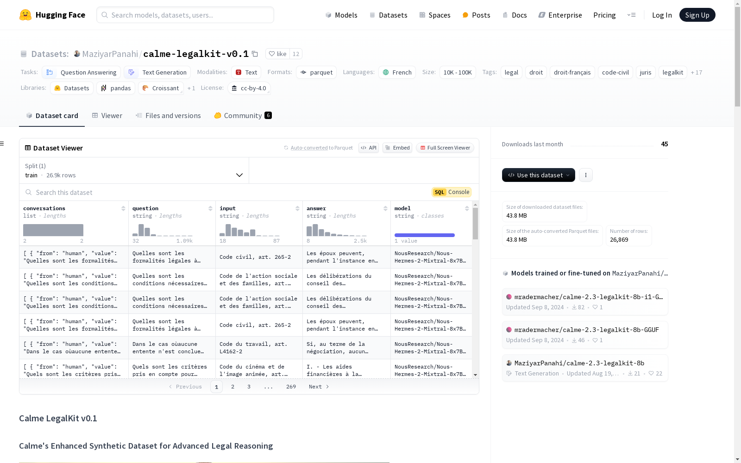Click the heart like button
Screen dimensions: 741x463
pos(278,54)
